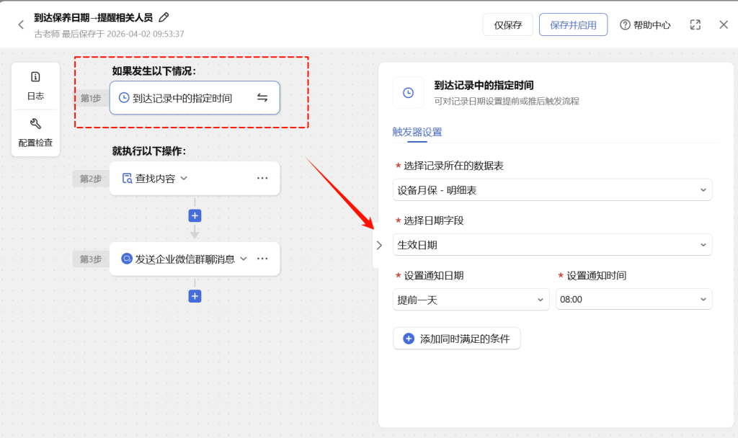The image size is (738, 438).
Task: Open the 08:00 notification time dropdown
Action: (633, 299)
